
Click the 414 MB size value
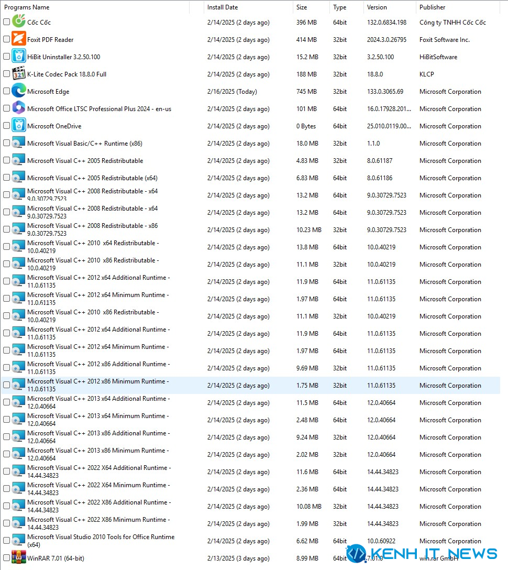click(306, 40)
